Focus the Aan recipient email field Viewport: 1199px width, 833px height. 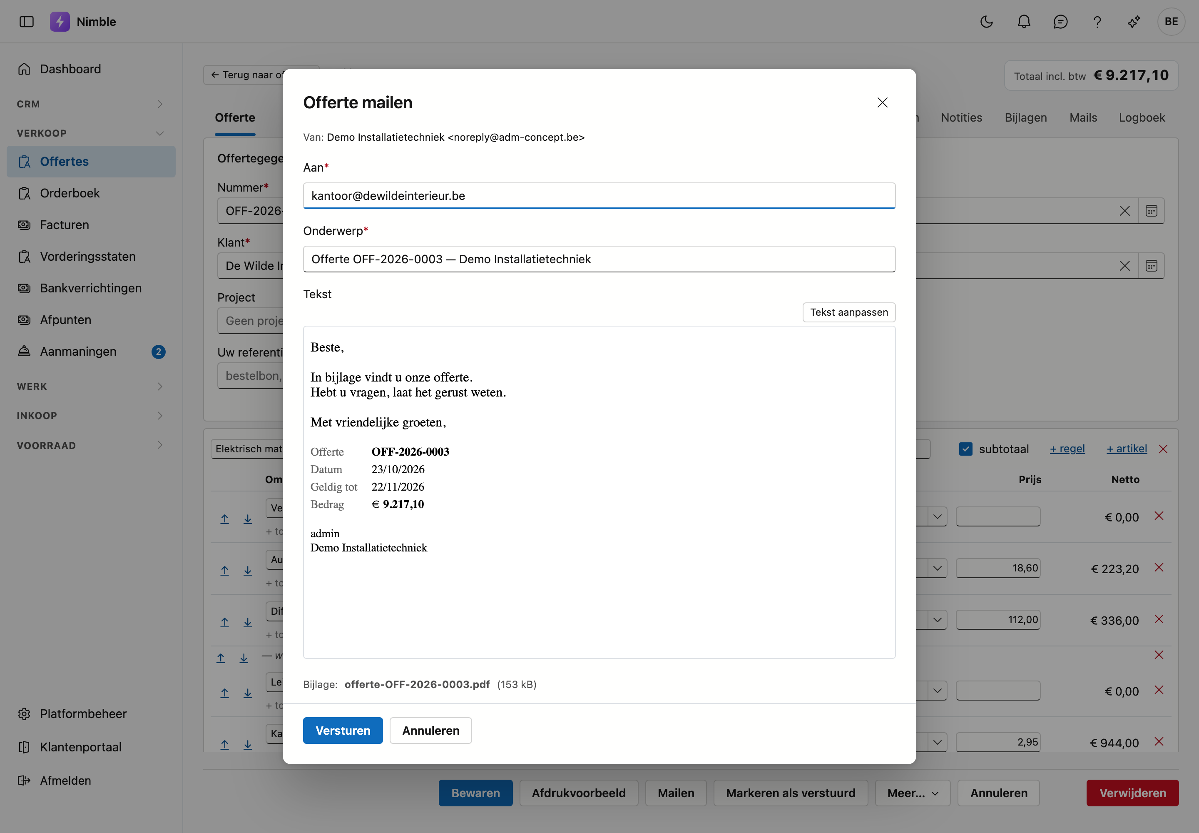(x=599, y=196)
